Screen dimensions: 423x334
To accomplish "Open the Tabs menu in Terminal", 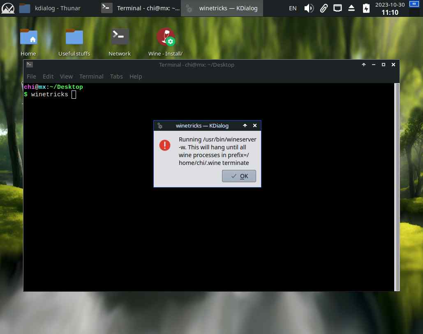I will pos(116,77).
